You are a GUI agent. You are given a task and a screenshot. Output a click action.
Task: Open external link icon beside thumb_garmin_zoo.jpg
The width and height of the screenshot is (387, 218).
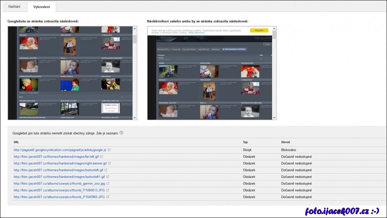coord(108,183)
